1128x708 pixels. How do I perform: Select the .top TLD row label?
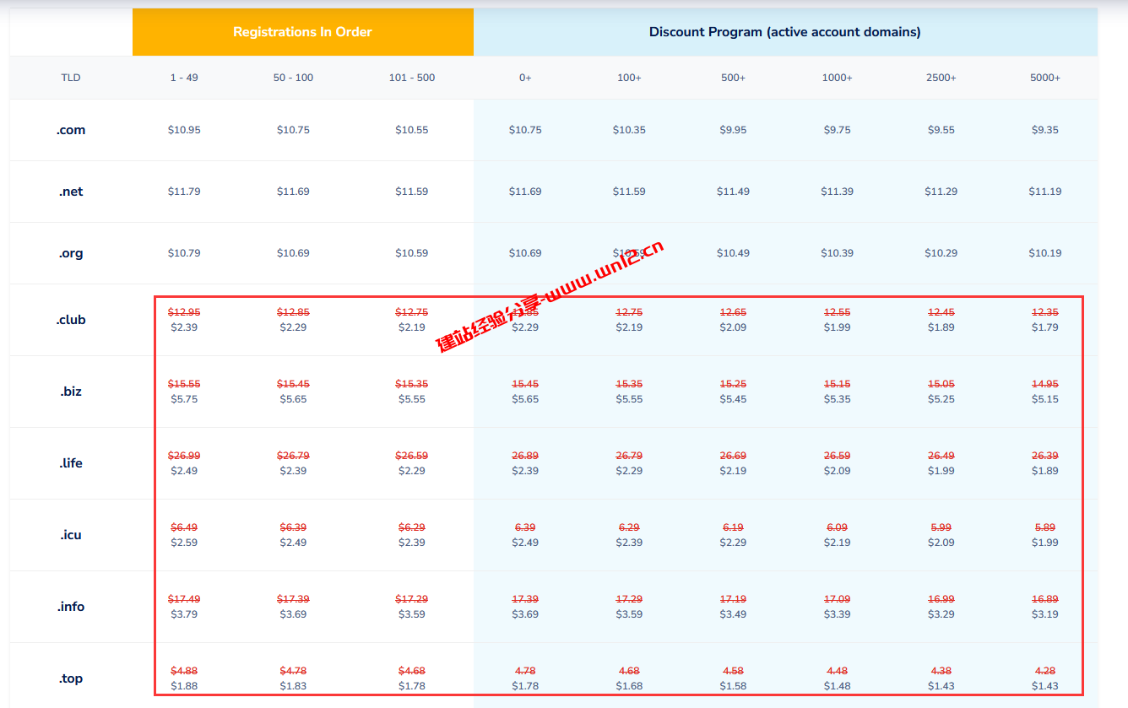tap(71, 678)
